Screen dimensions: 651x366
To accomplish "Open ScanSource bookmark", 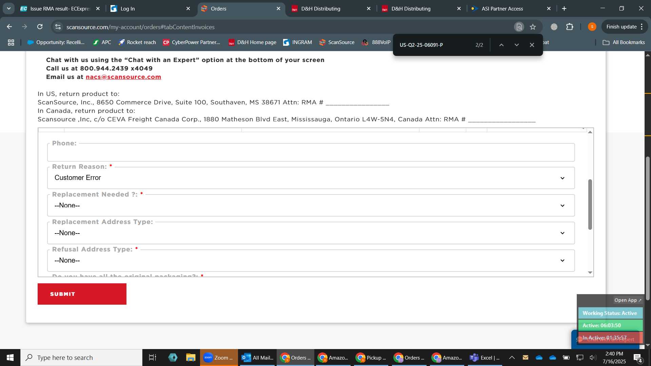I will pos(337,42).
